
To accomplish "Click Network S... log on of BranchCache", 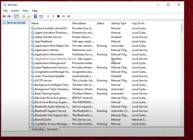I will tap(139, 119).
